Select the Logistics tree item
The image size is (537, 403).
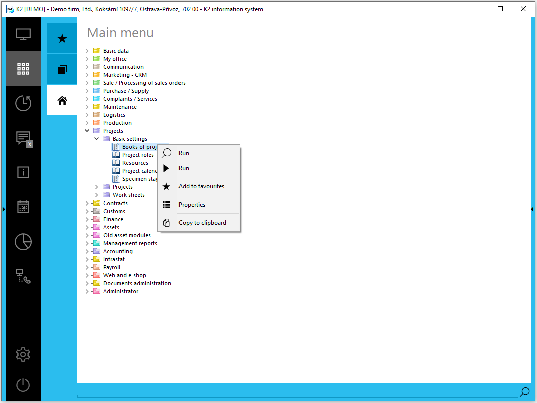pyautogui.click(x=114, y=115)
